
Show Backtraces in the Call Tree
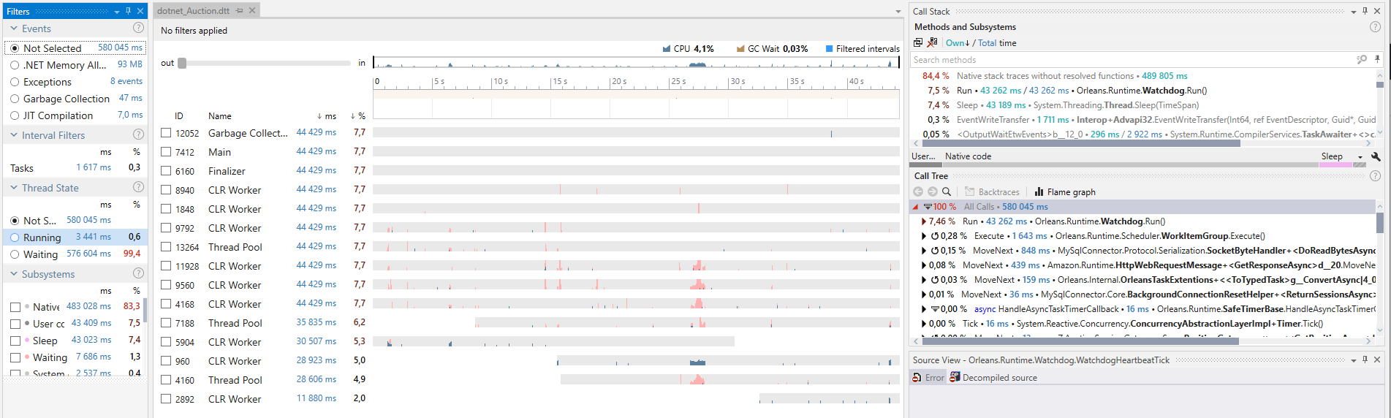coord(992,191)
